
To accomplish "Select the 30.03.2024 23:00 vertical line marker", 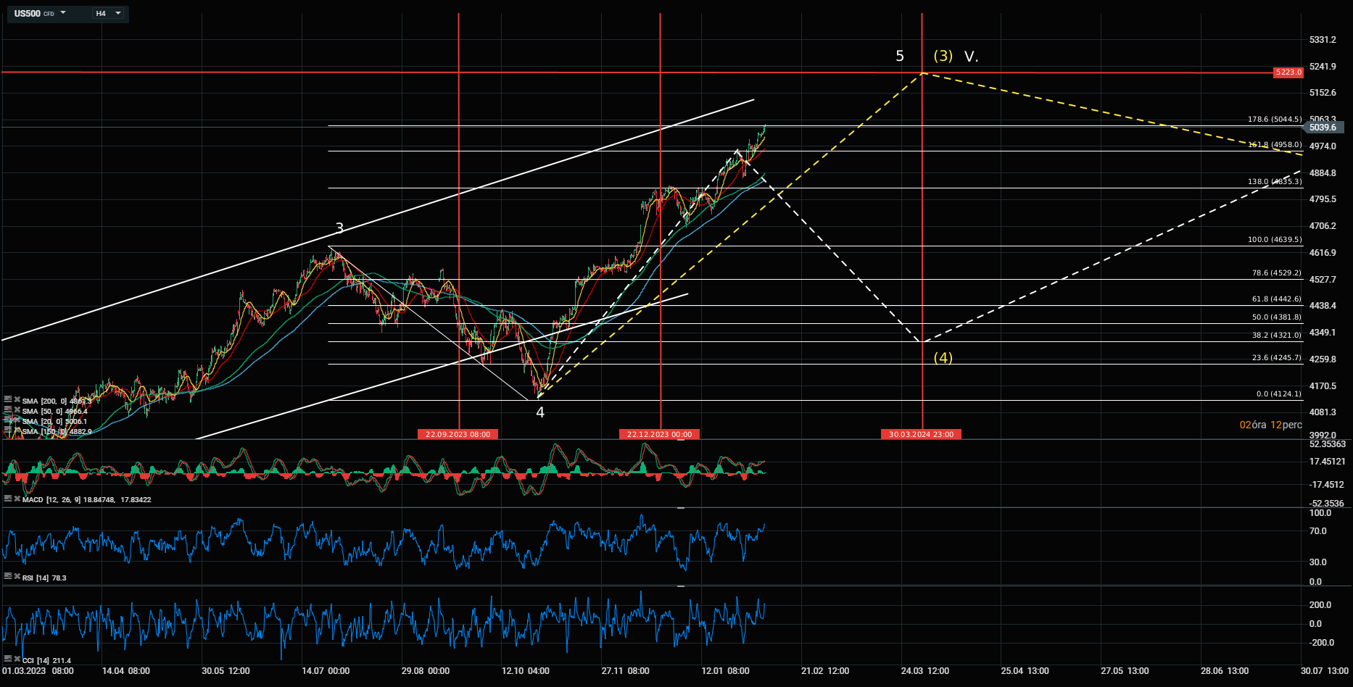I will 921,434.
